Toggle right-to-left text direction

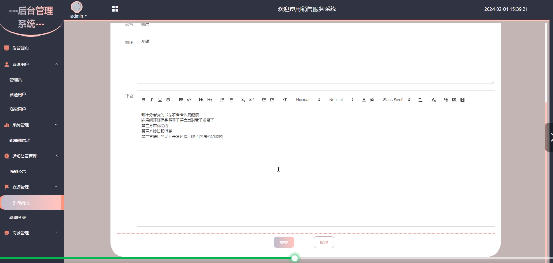coord(285,100)
